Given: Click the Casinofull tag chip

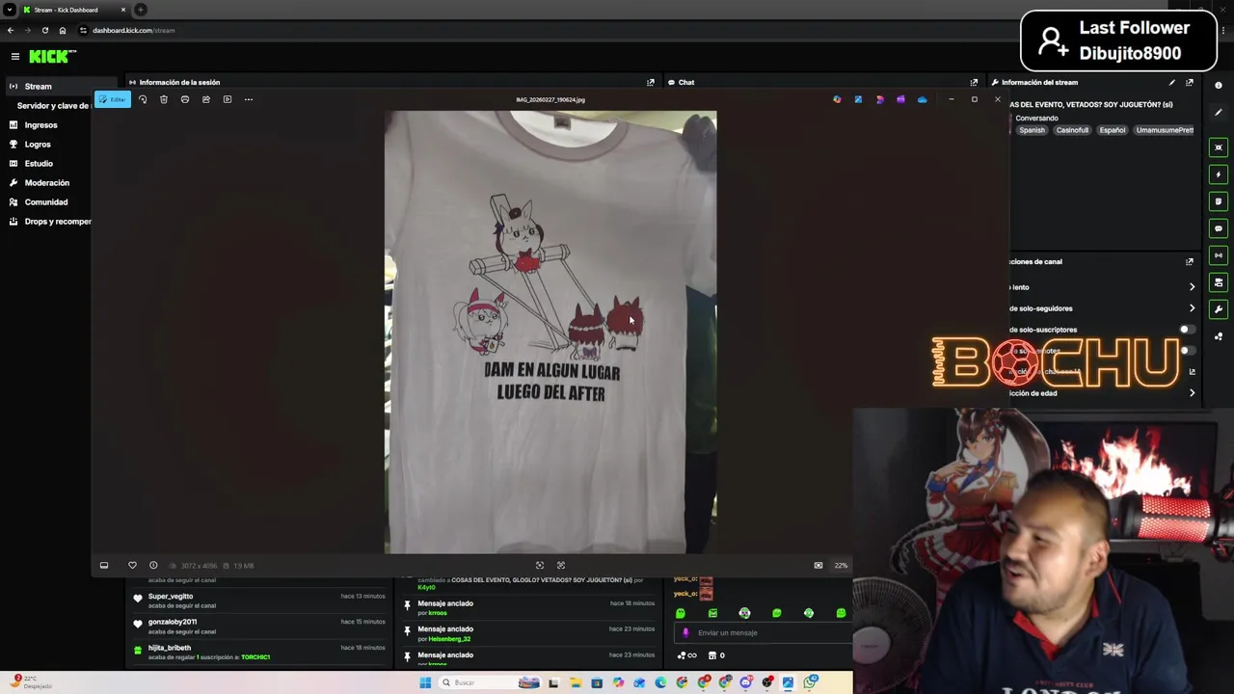Looking at the screenshot, I should pos(1072,130).
